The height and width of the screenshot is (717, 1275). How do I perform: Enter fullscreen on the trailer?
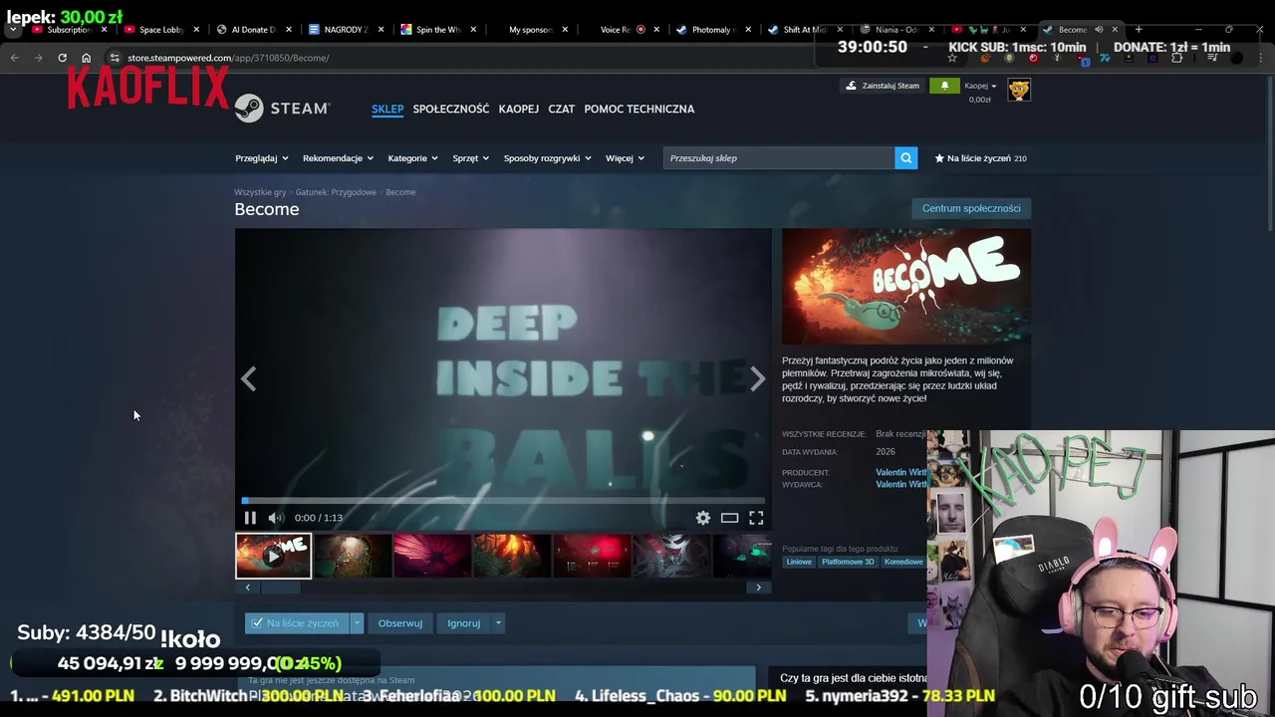tap(756, 518)
